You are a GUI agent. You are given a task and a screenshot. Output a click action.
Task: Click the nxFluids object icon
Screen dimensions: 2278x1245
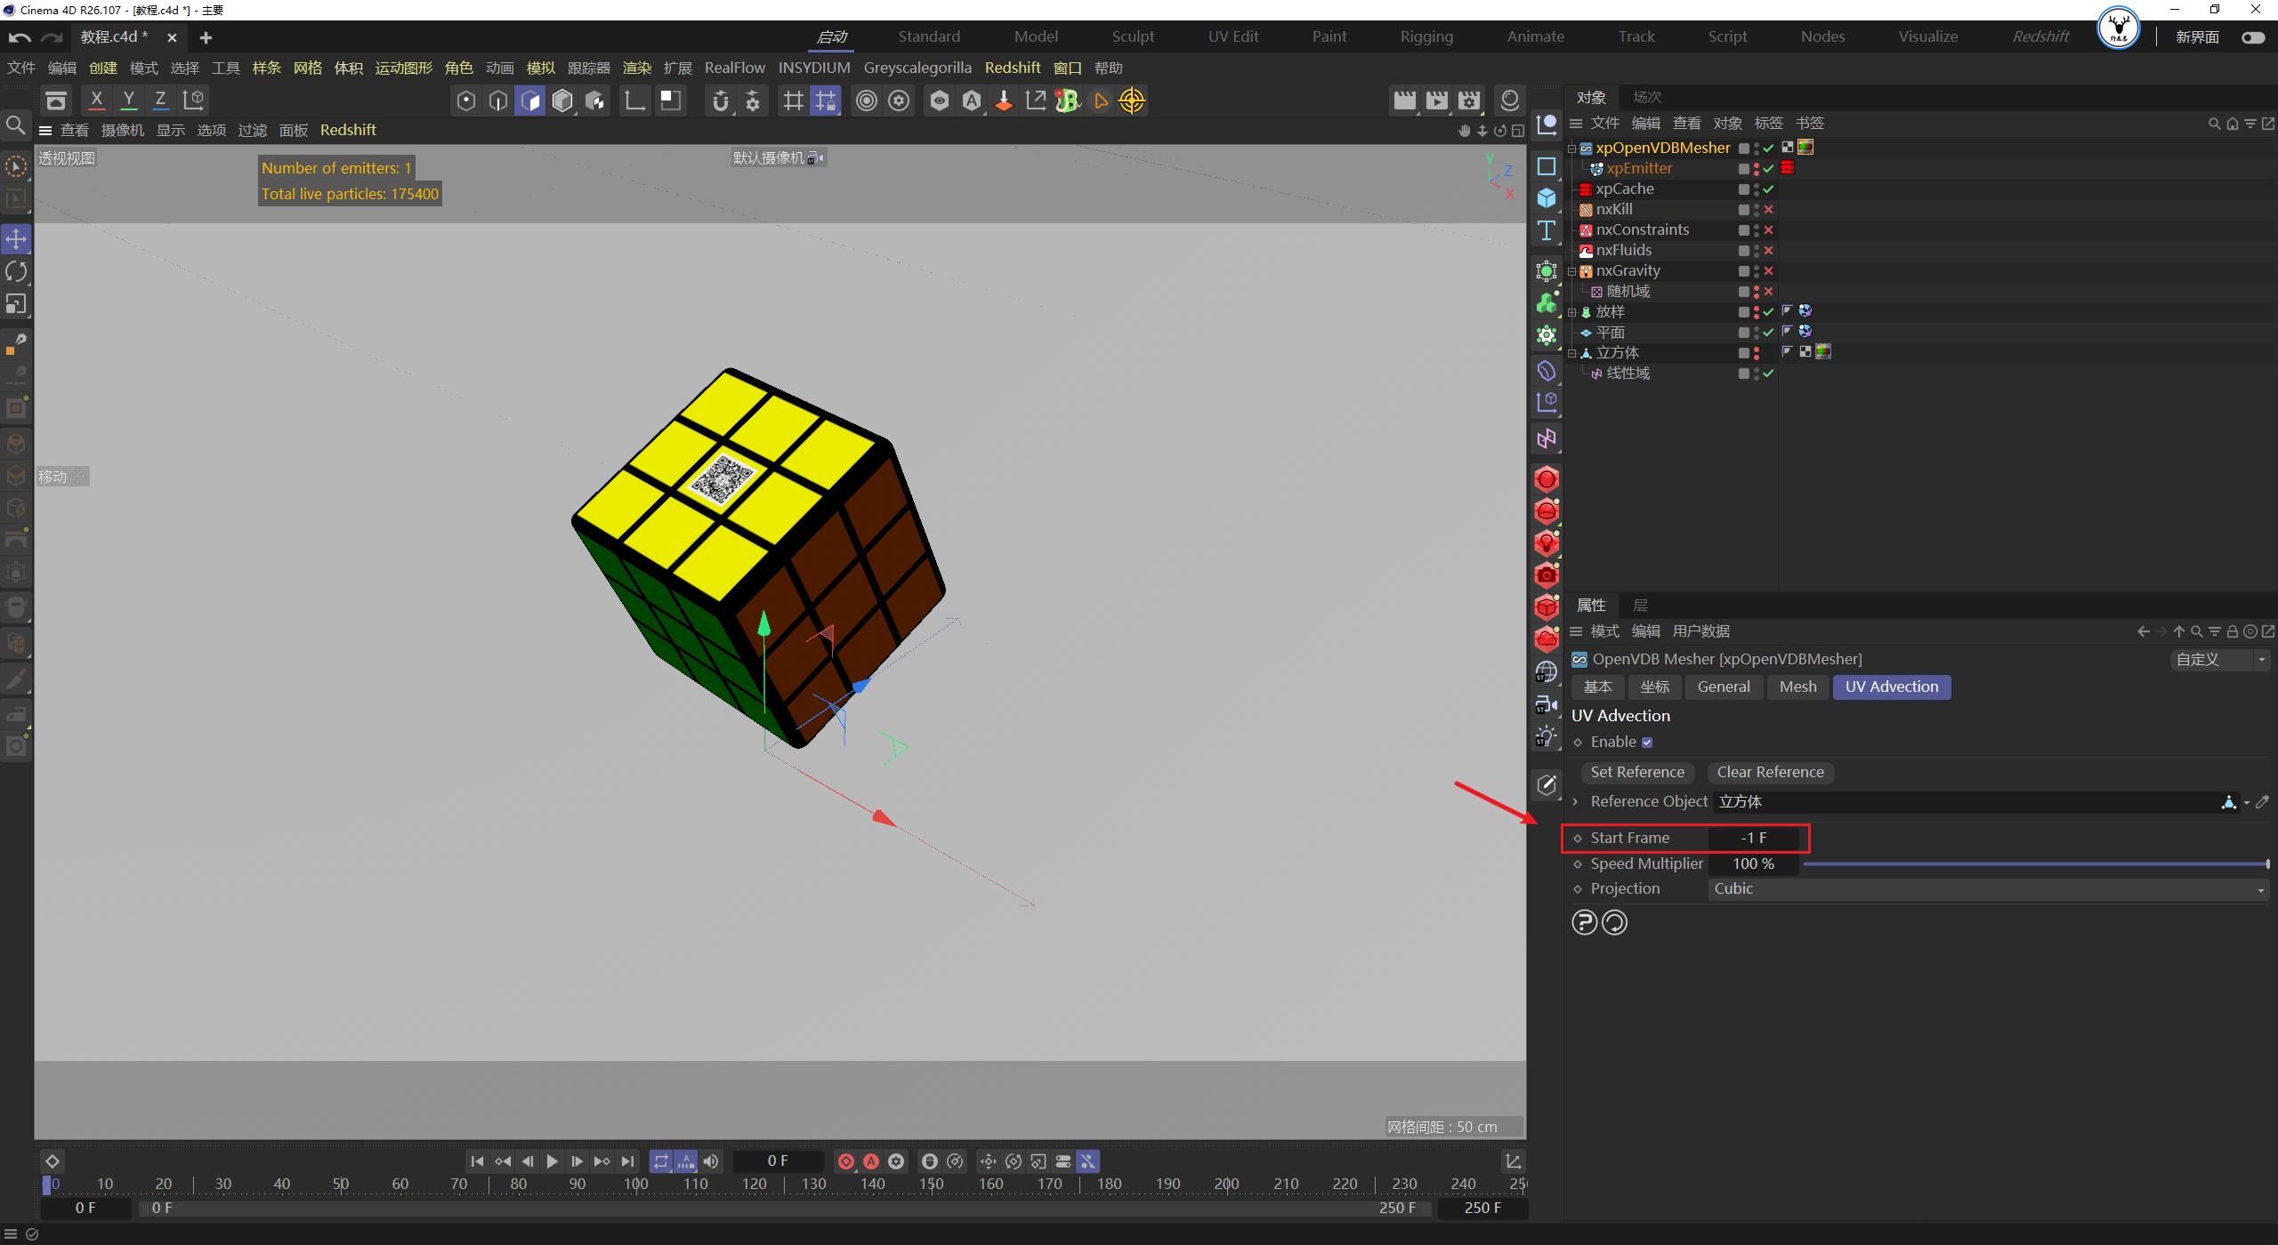(x=1586, y=250)
